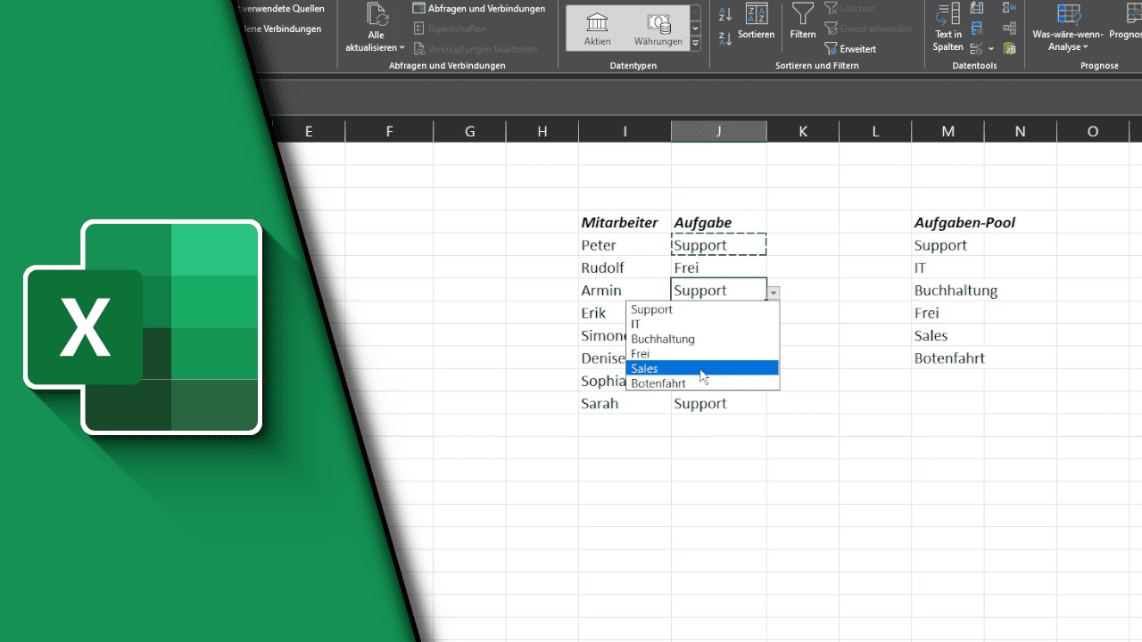
Task: Open the Alle aktualisieren dropdown arrow
Action: coord(402,47)
